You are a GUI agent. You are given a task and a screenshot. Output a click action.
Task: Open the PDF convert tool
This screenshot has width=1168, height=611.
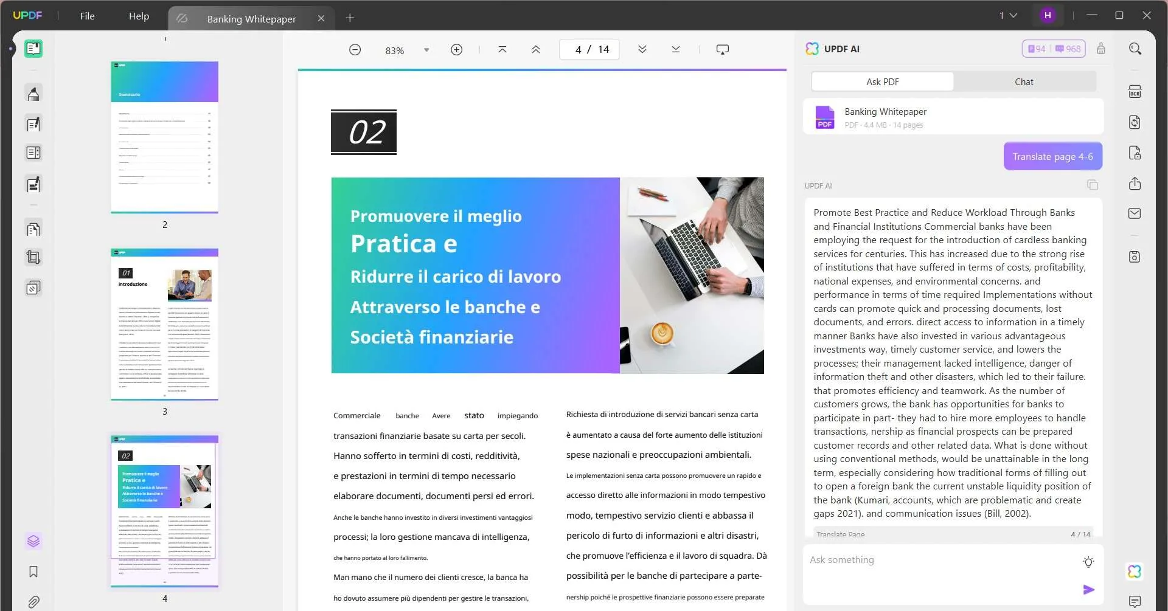[x=1135, y=122]
